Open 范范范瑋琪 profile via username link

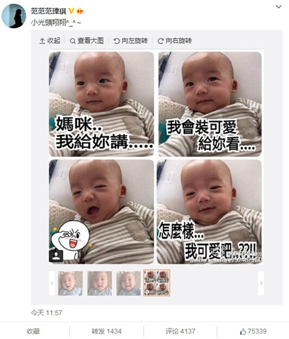pyautogui.click(x=48, y=11)
